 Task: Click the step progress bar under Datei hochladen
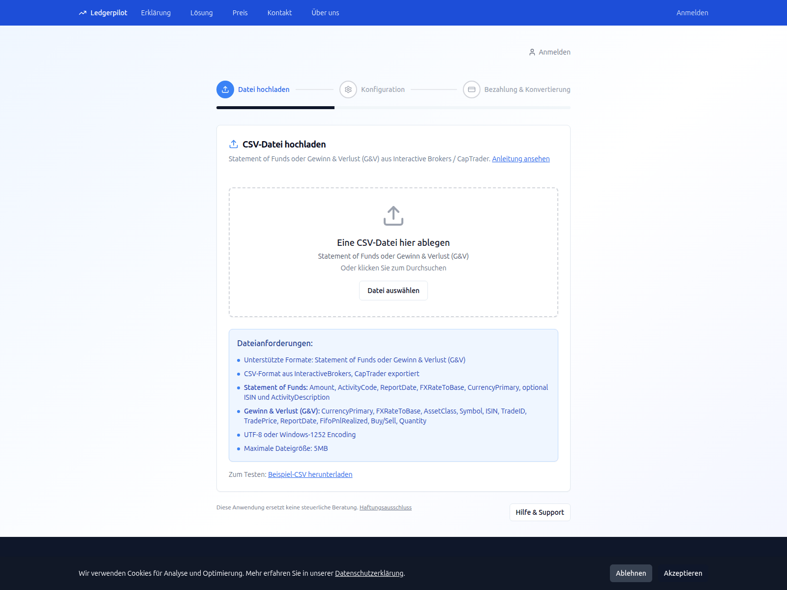275,108
